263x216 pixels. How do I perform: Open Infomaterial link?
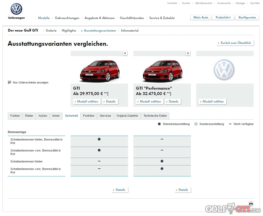click(130, 31)
